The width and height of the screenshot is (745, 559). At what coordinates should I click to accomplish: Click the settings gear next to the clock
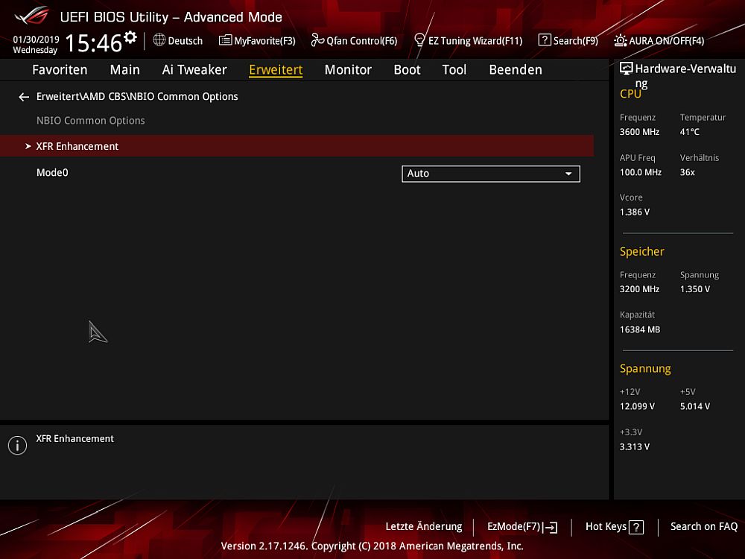[130, 37]
